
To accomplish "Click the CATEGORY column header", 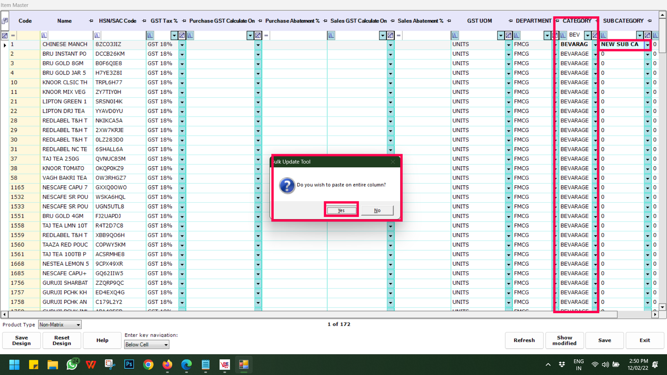I will coord(577,21).
